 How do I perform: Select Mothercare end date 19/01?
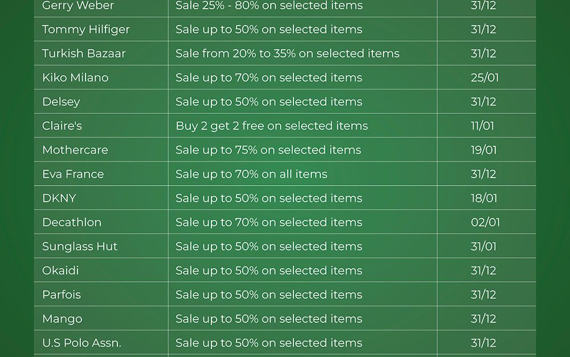pos(483,150)
